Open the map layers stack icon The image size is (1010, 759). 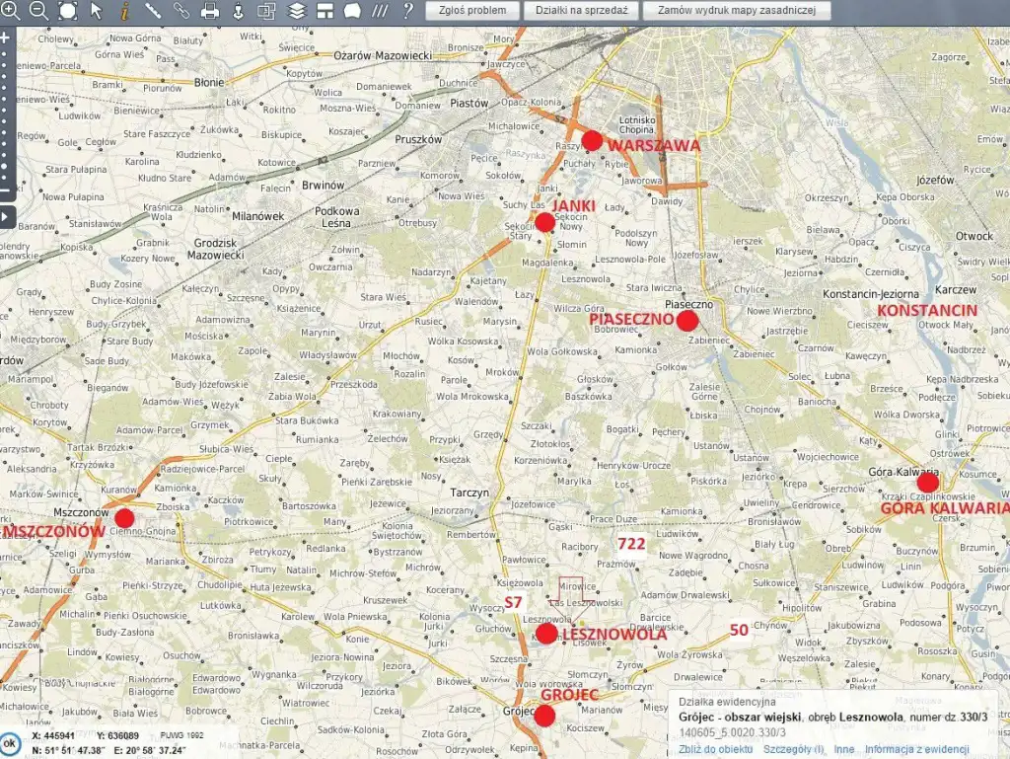click(297, 11)
